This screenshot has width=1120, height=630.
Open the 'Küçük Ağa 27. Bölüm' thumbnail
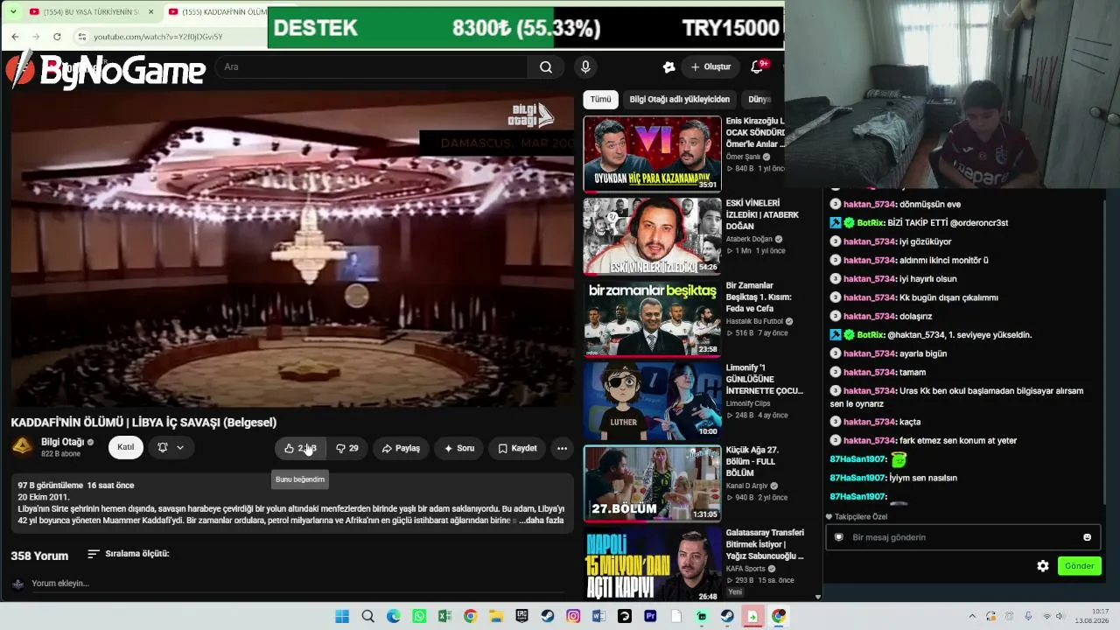(653, 483)
